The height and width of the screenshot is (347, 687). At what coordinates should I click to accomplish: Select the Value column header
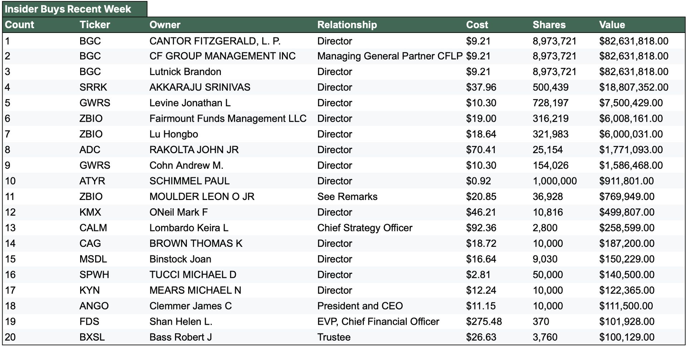tap(612, 25)
